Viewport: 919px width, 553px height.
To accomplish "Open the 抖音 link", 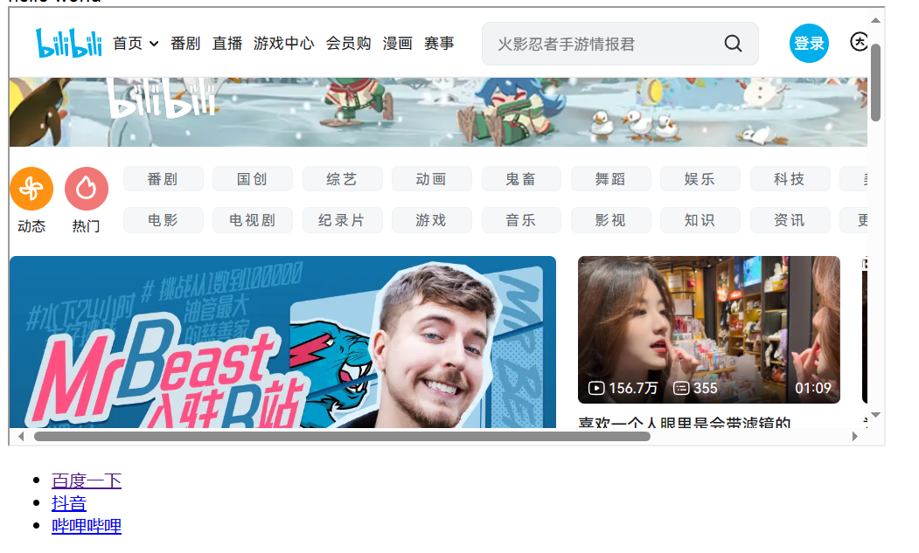I will click(68, 503).
